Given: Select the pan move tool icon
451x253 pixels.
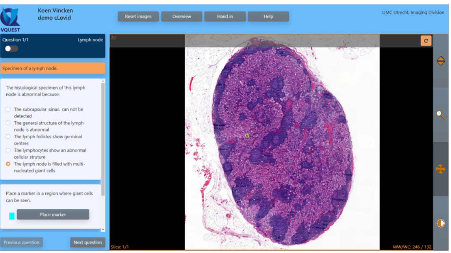Looking at the screenshot, I should tap(440, 169).
